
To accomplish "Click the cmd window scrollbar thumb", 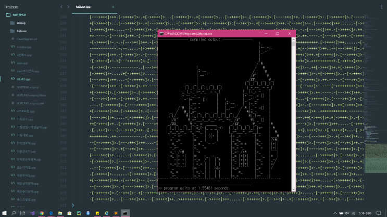I will (293, 44).
